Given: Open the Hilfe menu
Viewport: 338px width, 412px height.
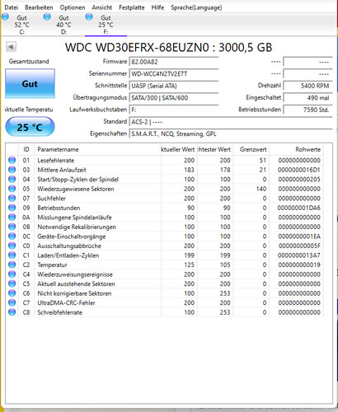Looking at the screenshot, I should click(x=157, y=7).
